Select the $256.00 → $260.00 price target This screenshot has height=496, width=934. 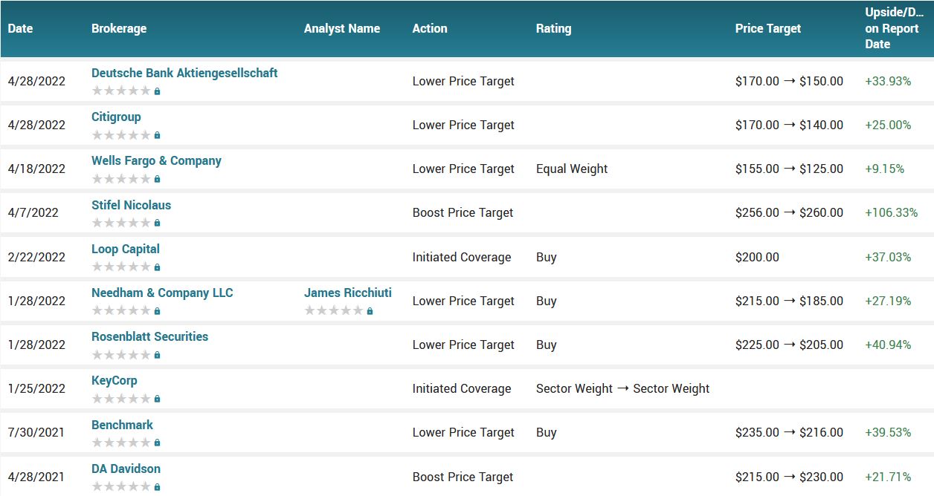coord(789,212)
